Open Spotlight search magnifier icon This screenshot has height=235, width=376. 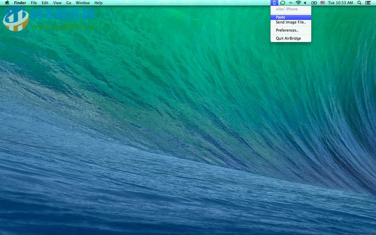coord(359,3)
